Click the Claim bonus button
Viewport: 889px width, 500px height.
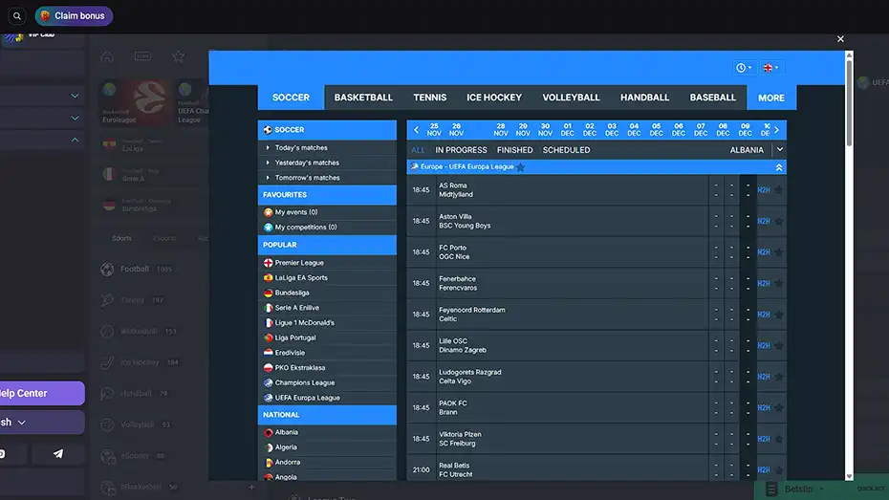[x=74, y=16]
